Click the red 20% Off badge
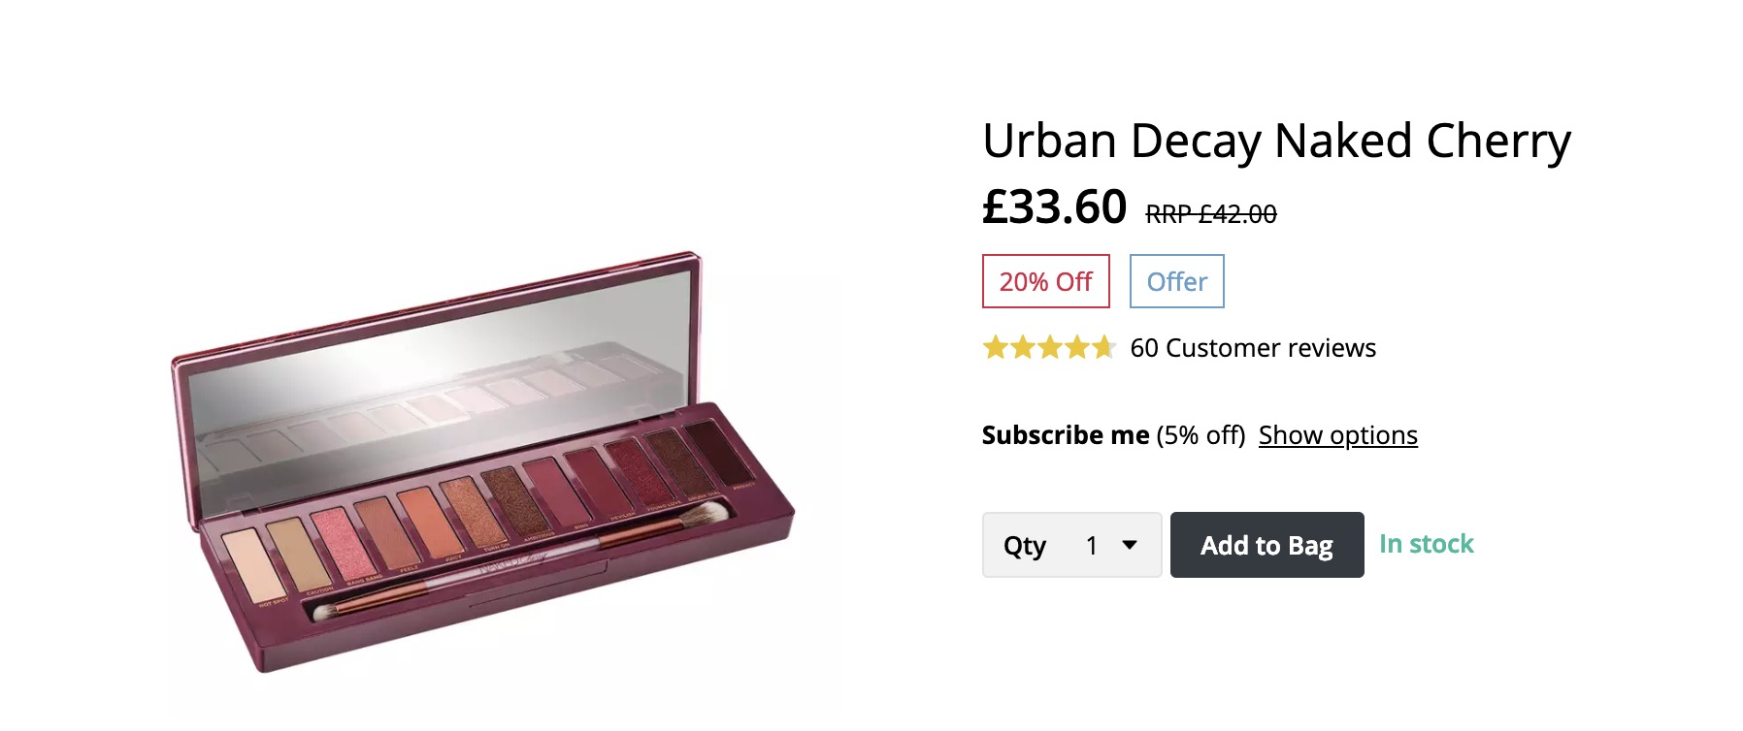The image size is (1743, 731). pos(1045,281)
